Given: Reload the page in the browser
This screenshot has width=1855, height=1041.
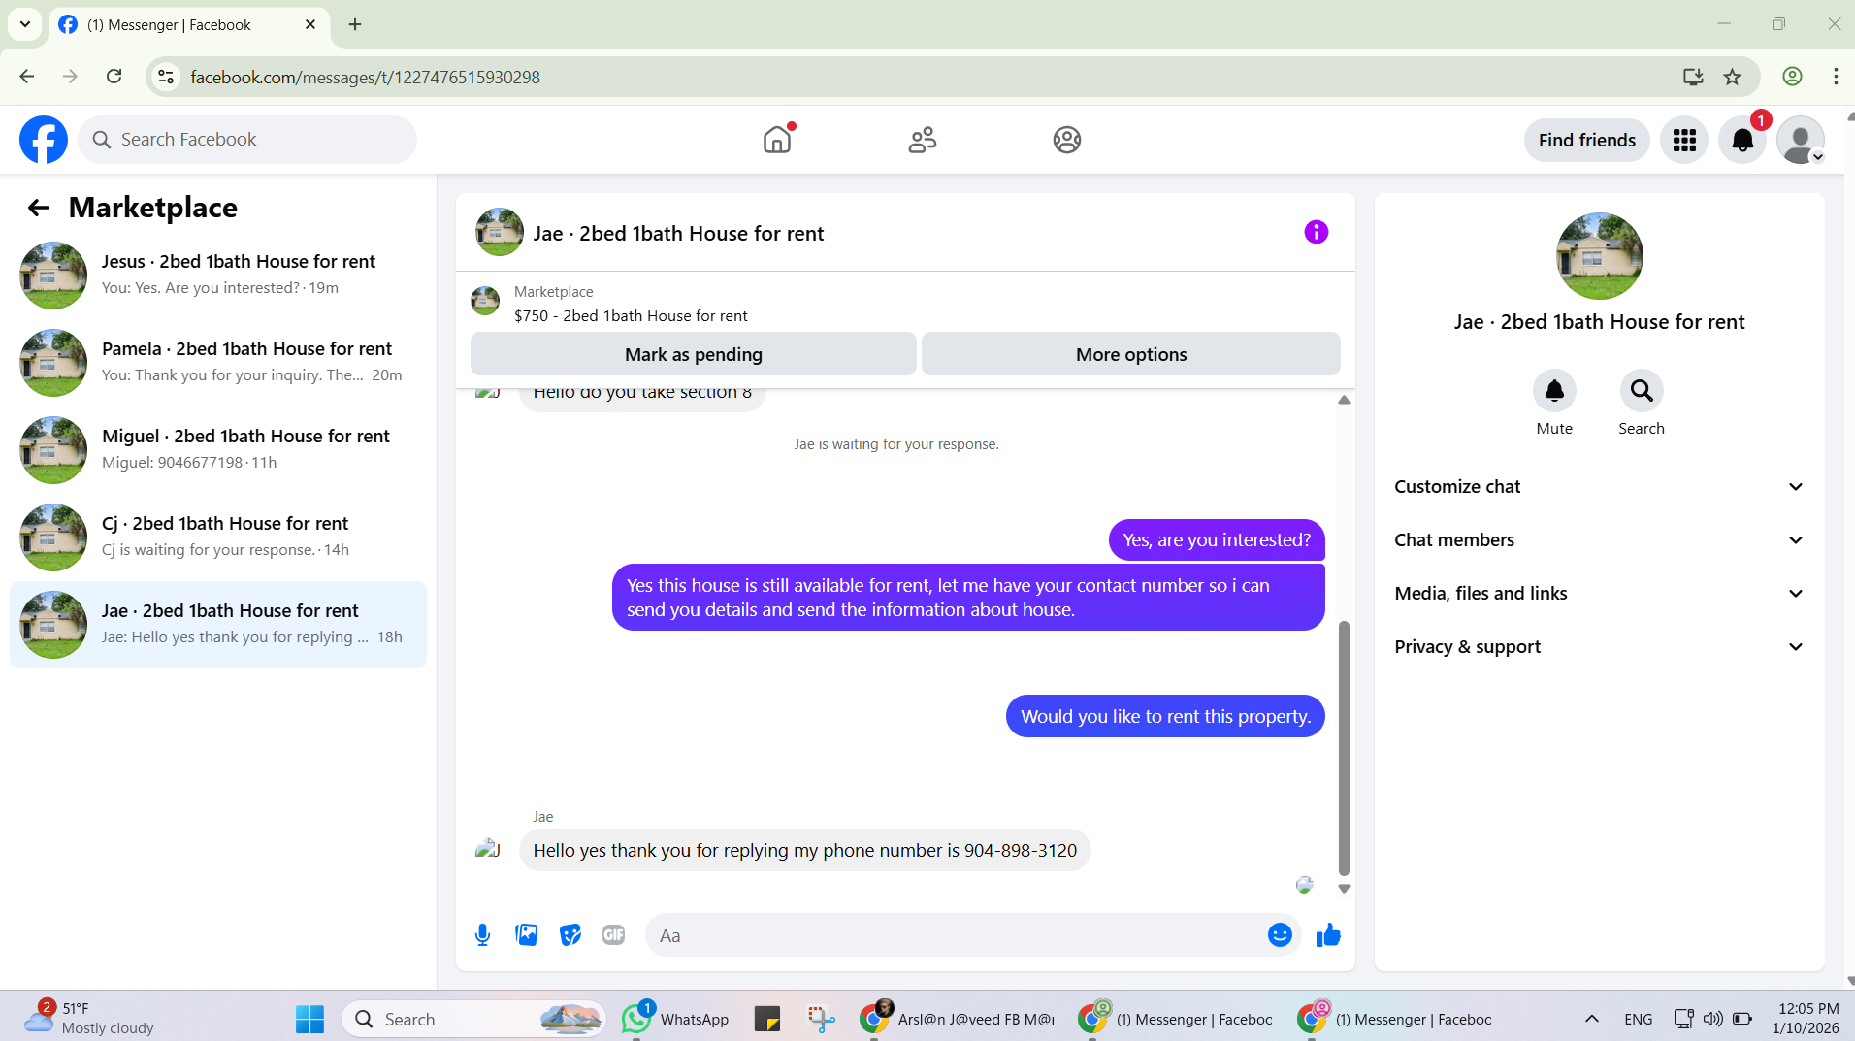Looking at the screenshot, I should [x=114, y=77].
